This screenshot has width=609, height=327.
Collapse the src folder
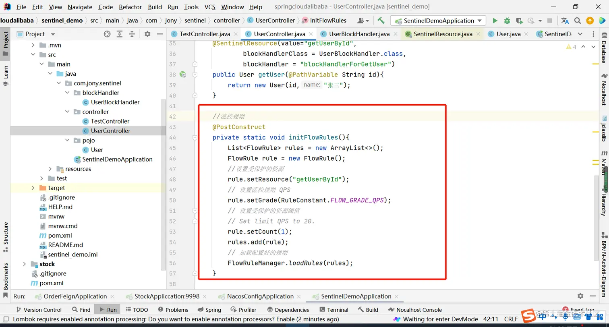coord(33,55)
